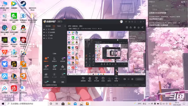This screenshot has width=188, height=106.
Task: Open the tool with a green badge between the PK and car tools
Action: tap(54, 67)
